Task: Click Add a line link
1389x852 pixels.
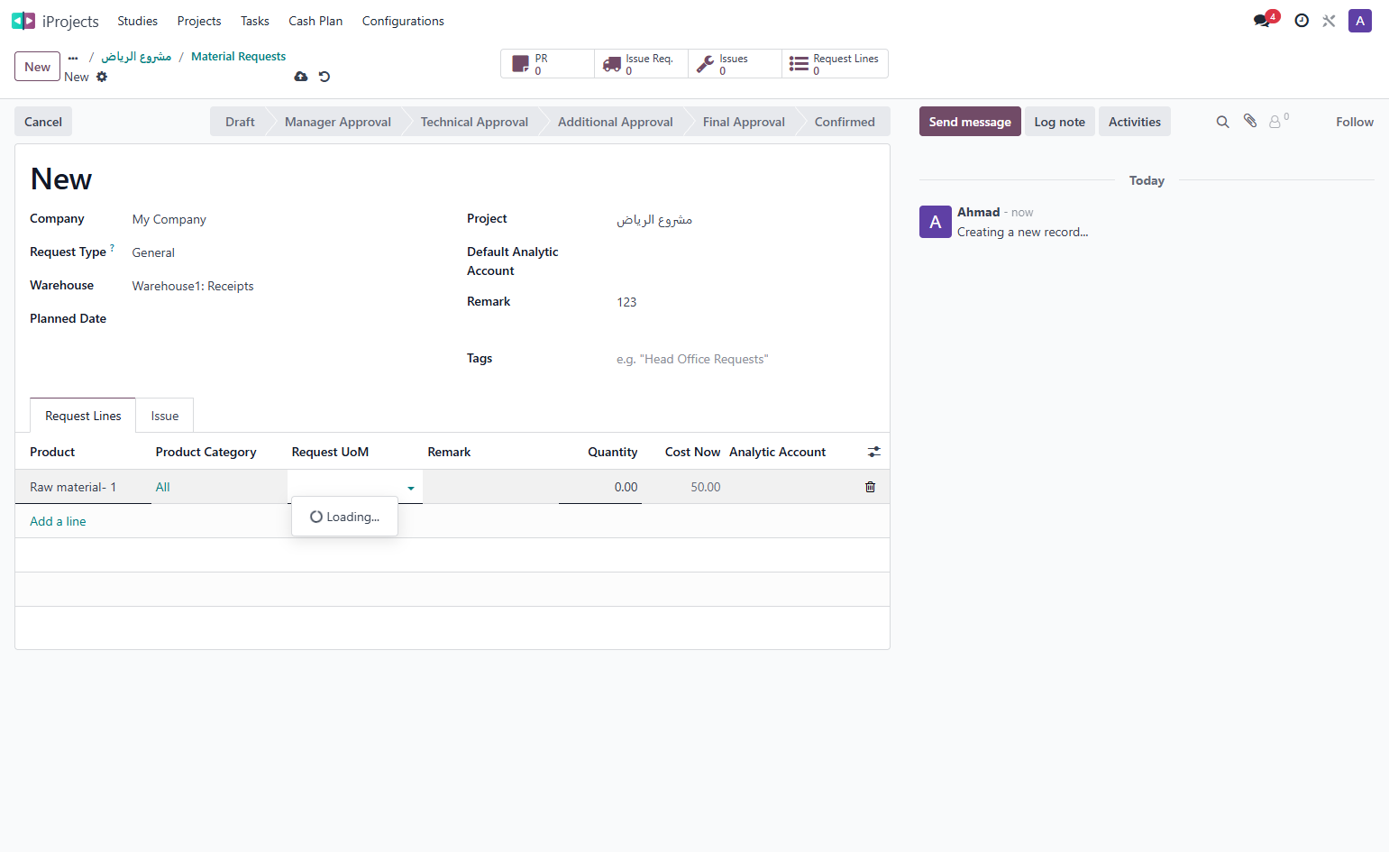Action: tap(58, 521)
